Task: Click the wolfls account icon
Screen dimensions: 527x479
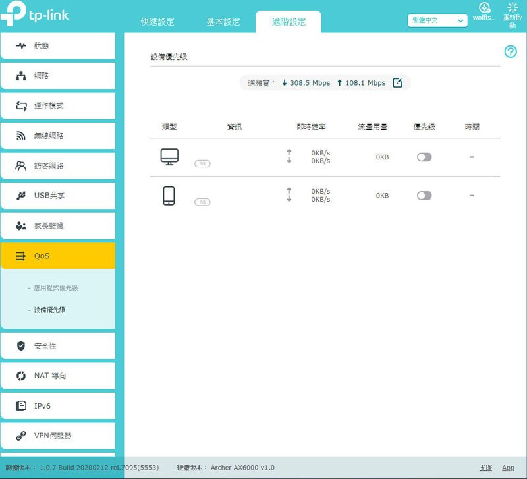Action: point(484,7)
